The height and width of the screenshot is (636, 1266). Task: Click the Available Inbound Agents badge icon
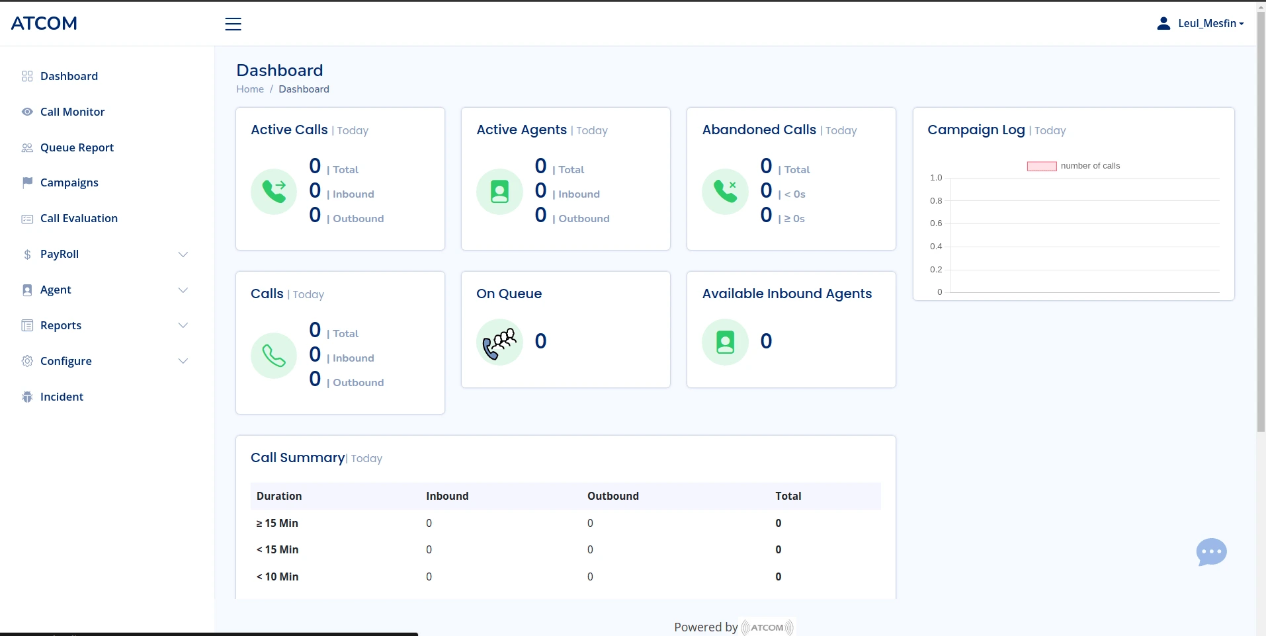click(x=725, y=342)
